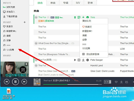Open the 偏爱 playlist in sidebar
This screenshot has height=101, width=134.
pyautogui.click(x=7, y=36)
